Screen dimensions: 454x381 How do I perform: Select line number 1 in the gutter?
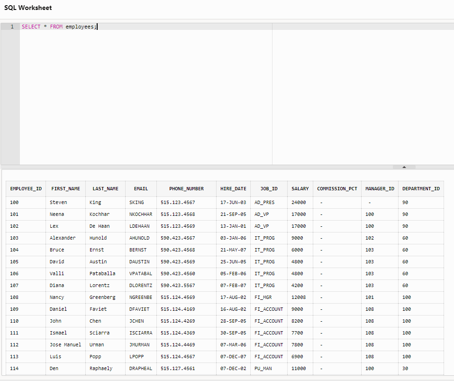(x=12, y=27)
